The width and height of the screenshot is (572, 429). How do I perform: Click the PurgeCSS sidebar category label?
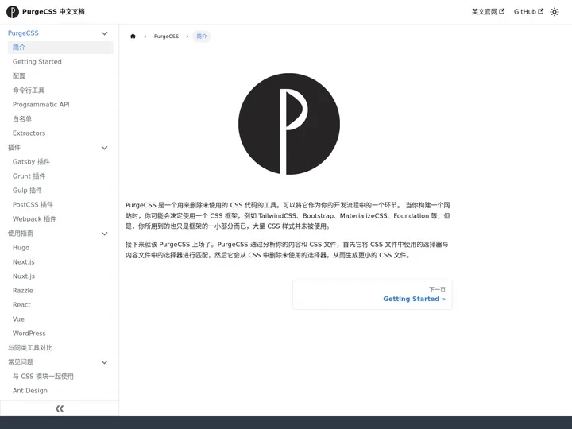point(23,33)
